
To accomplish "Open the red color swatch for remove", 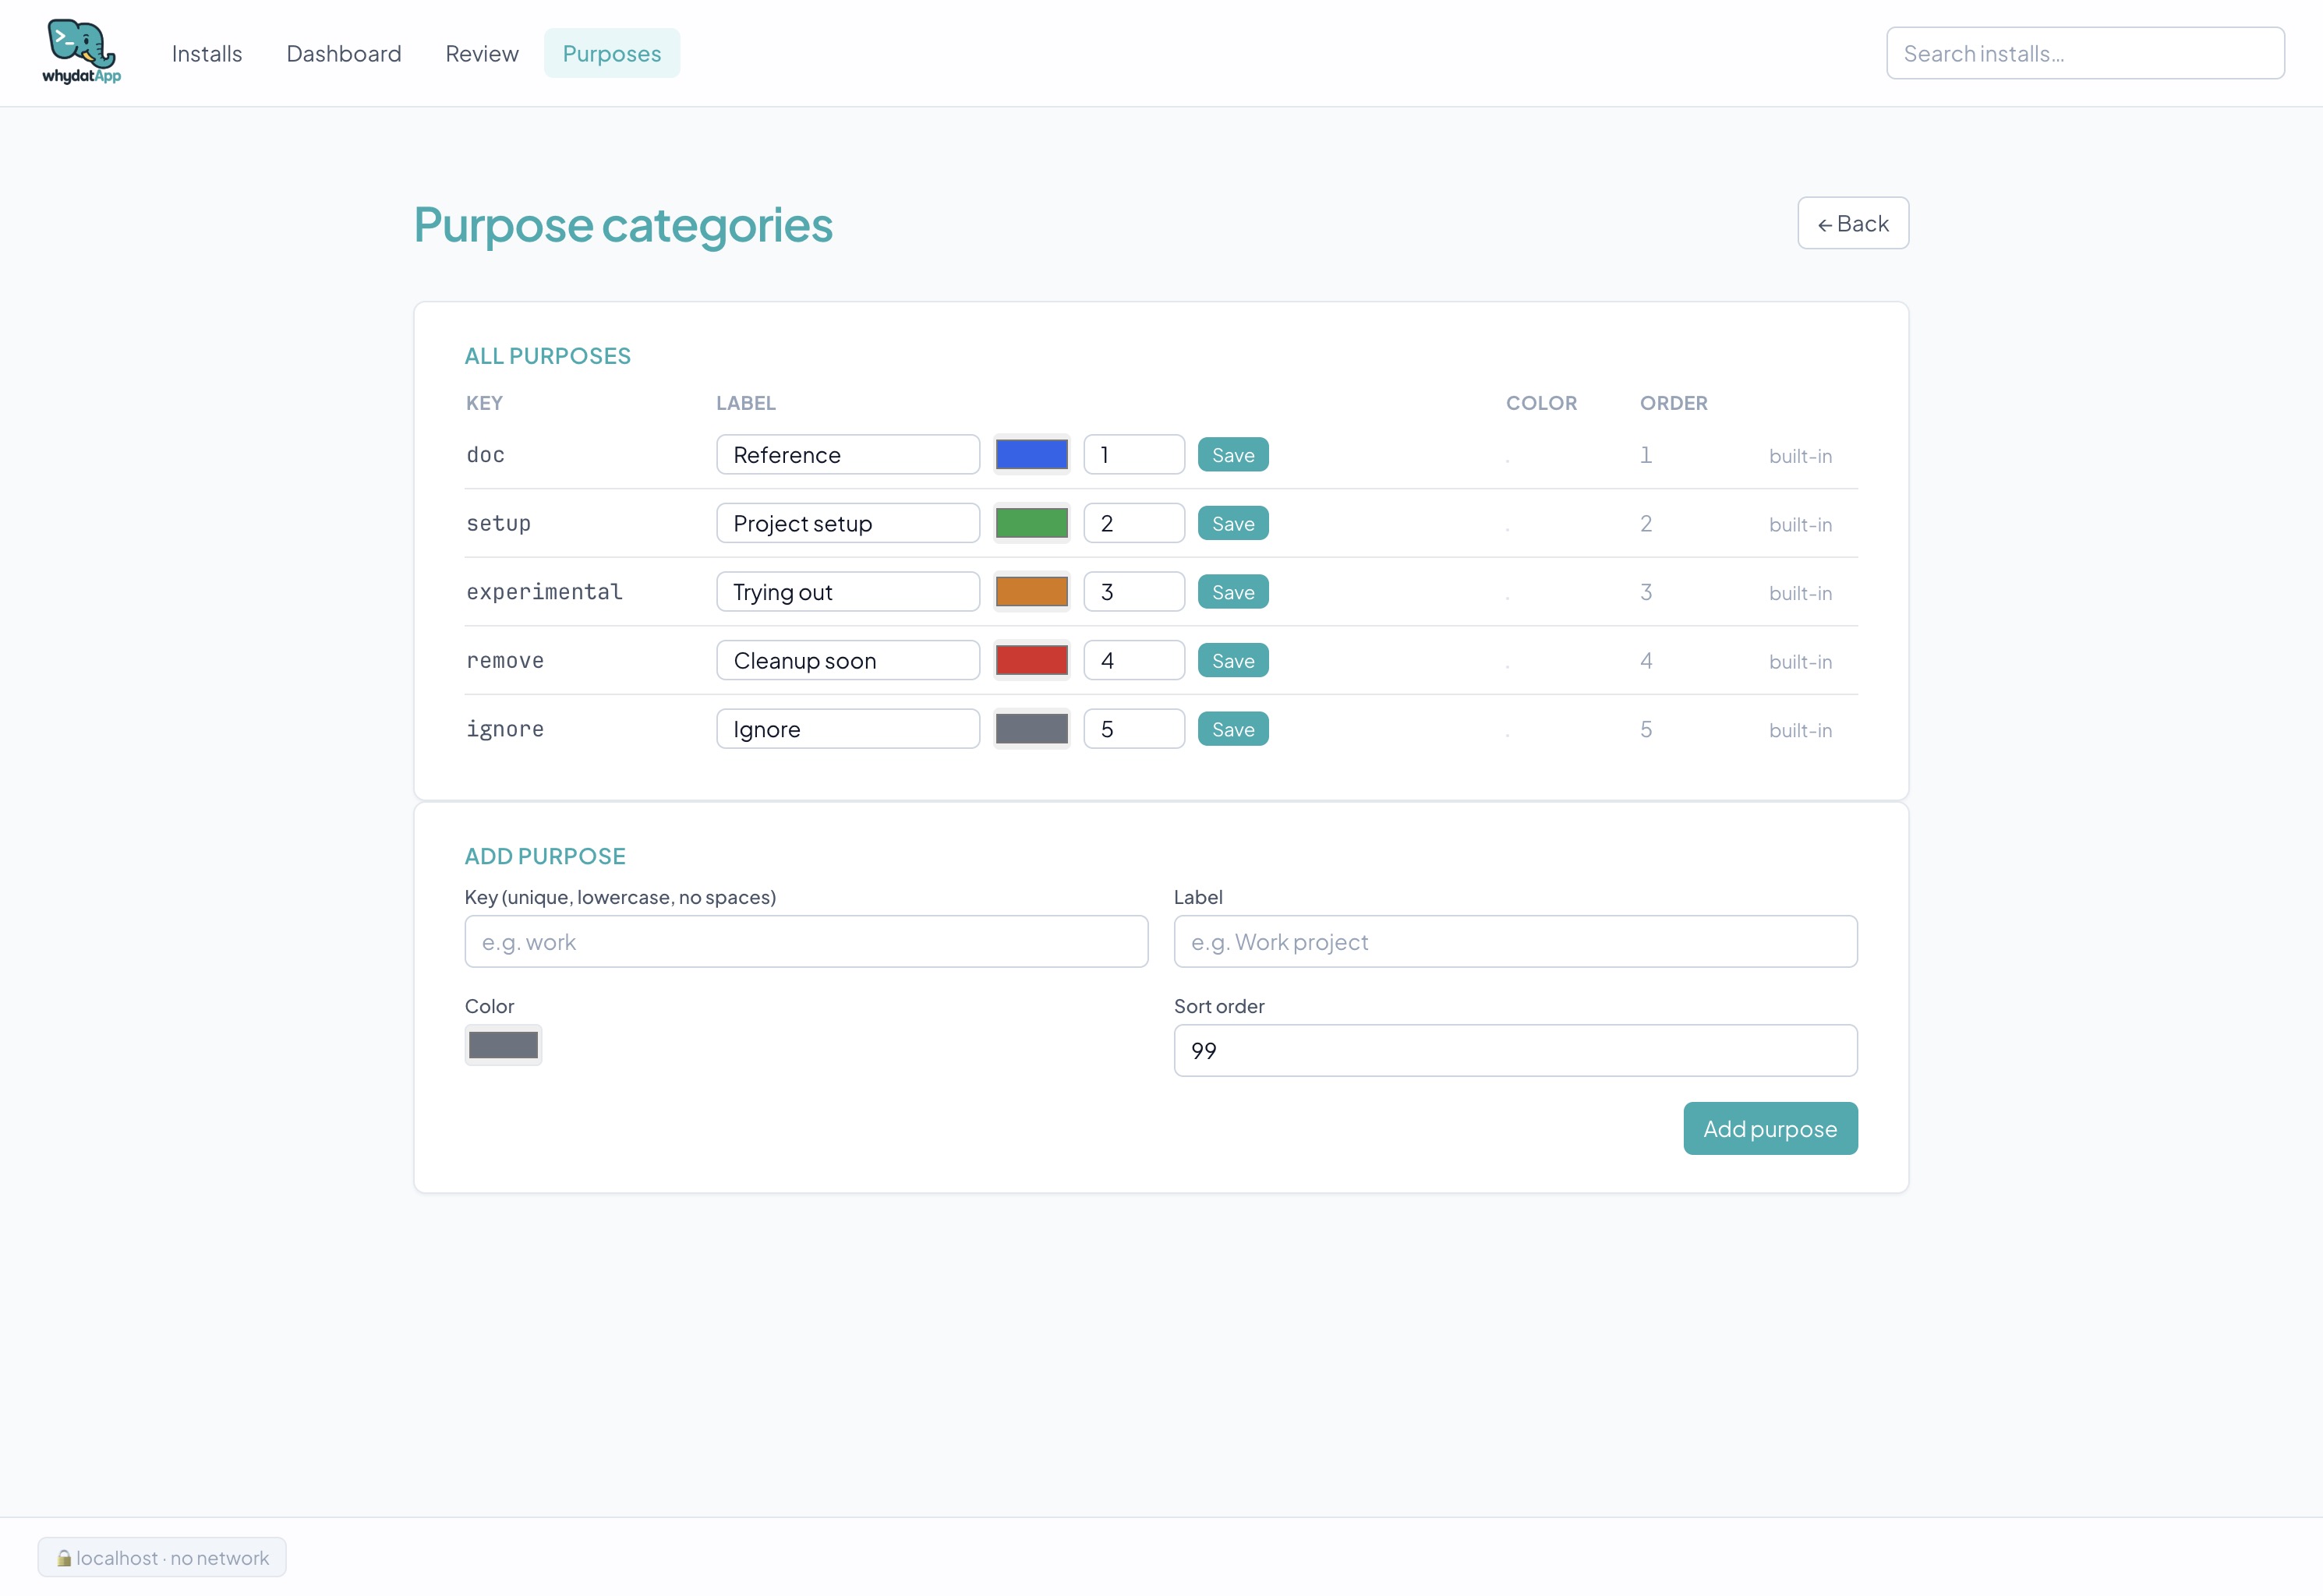I will coord(1032,660).
